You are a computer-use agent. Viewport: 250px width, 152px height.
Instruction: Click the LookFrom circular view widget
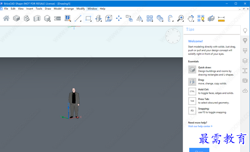pyautogui.click(x=173, y=36)
